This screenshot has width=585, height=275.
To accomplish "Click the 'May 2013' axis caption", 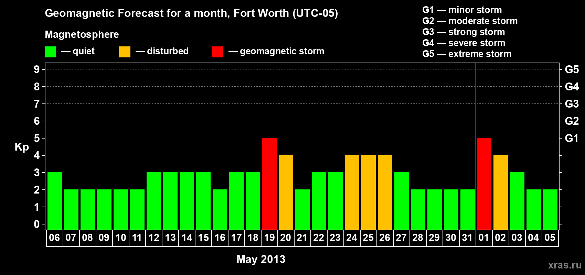I will (x=261, y=259).
